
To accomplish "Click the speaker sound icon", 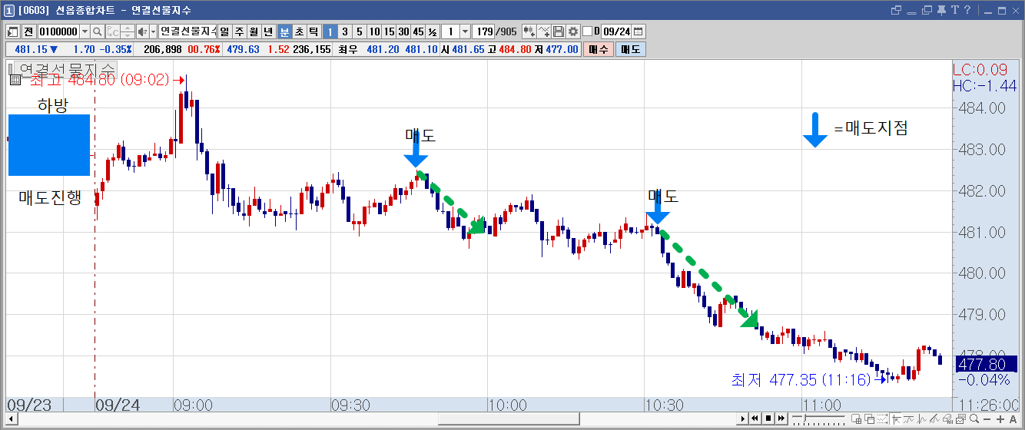I will (142, 31).
